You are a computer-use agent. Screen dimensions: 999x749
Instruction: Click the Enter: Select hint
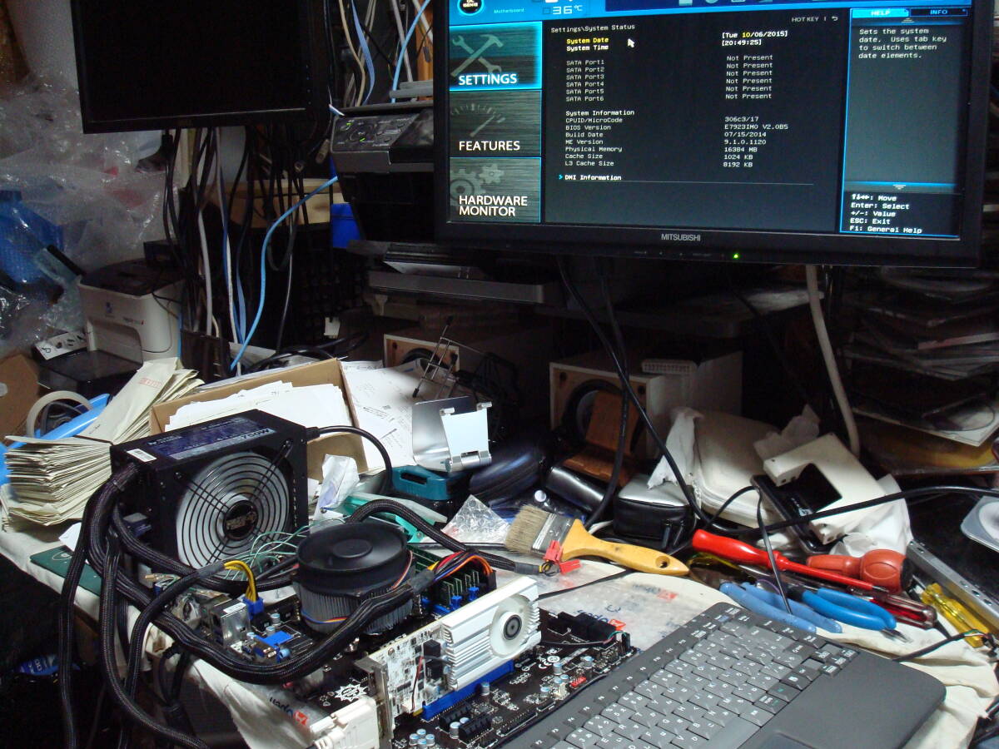pos(879,206)
